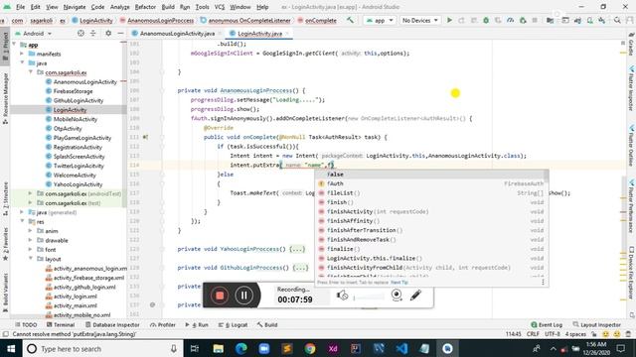The height and width of the screenshot is (357, 636).
Task: Open Google Chrome from taskbar
Action: (310, 348)
